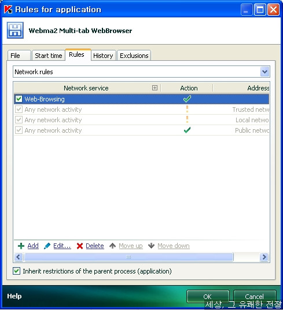Click the Move up arrow icon
The height and width of the screenshot is (310, 283).
pos(113,246)
